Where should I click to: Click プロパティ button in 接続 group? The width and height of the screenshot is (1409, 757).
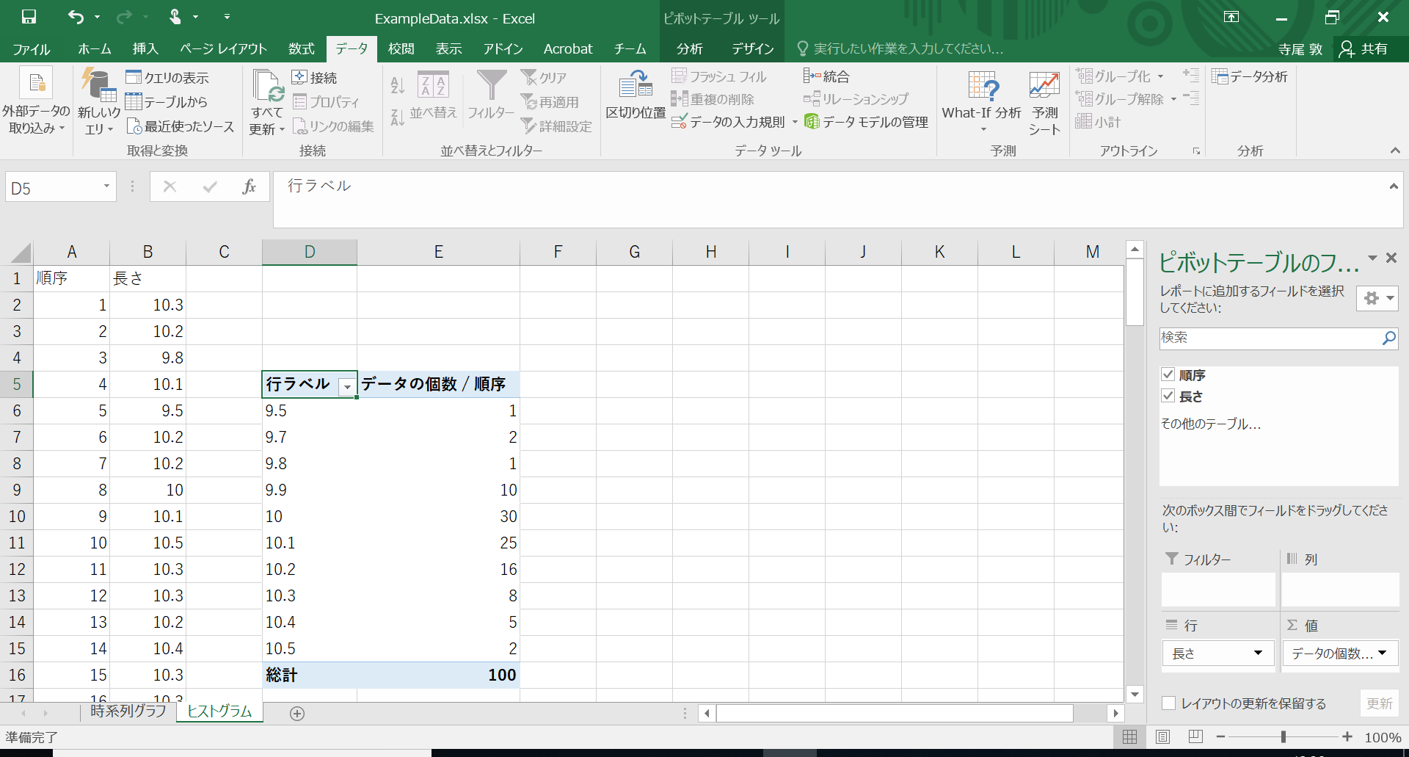(x=326, y=102)
